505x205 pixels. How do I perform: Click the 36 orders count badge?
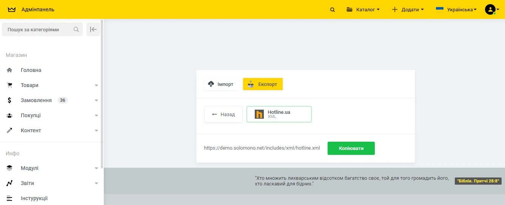pos(63,100)
